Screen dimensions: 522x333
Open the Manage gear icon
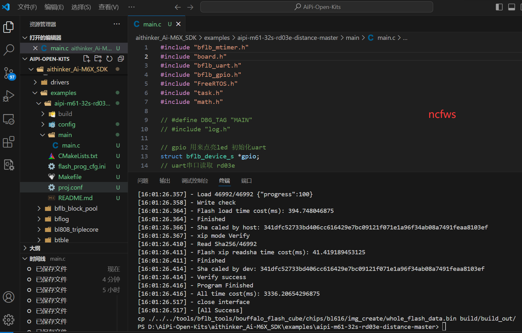tap(9, 320)
